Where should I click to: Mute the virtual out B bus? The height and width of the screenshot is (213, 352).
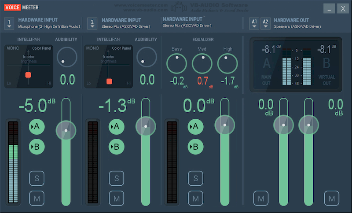point(332,198)
